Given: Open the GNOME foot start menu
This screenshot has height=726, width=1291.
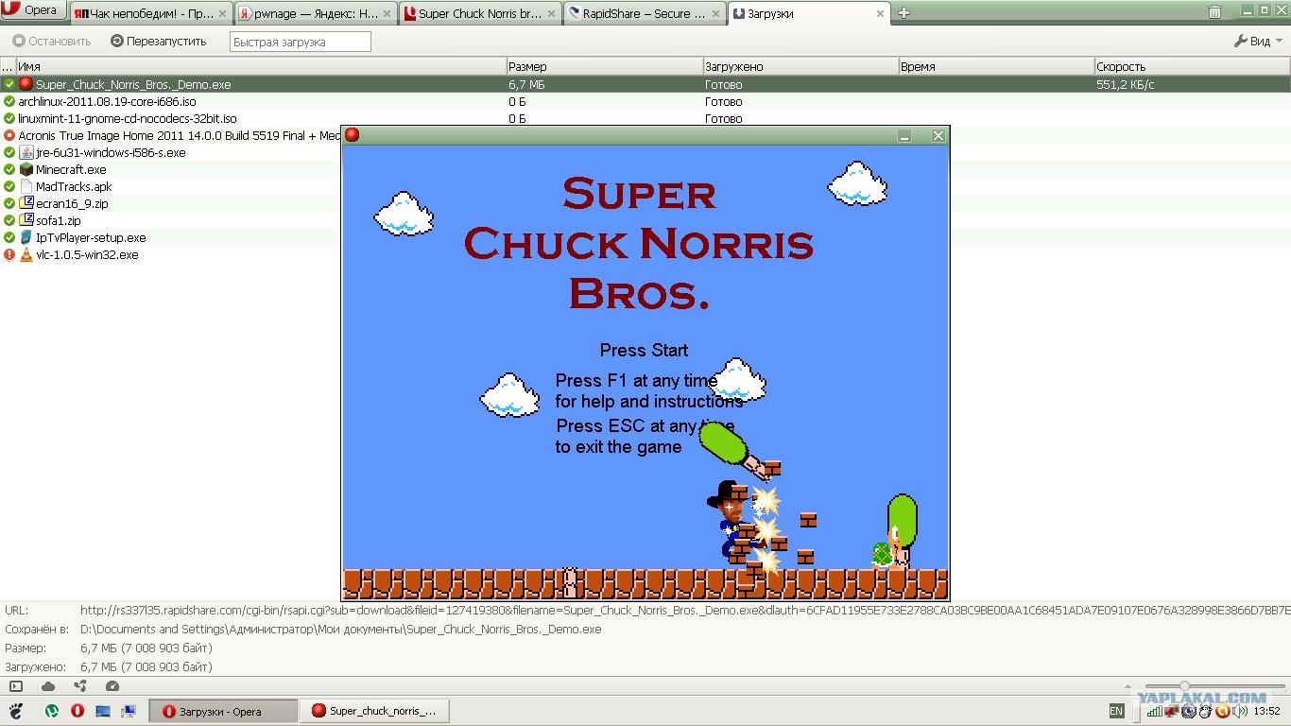Looking at the screenshot, I should 16,711.
